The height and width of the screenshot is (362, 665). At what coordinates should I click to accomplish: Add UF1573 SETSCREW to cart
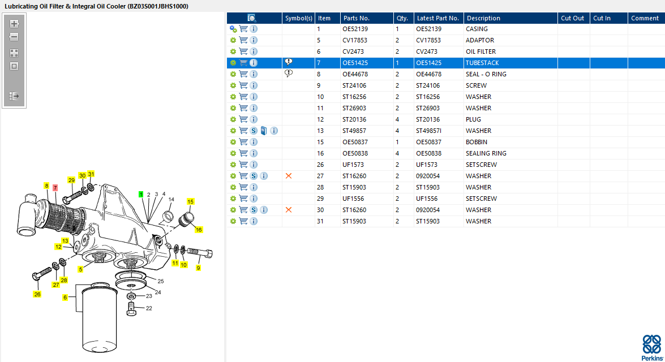(x=243, y=165)
